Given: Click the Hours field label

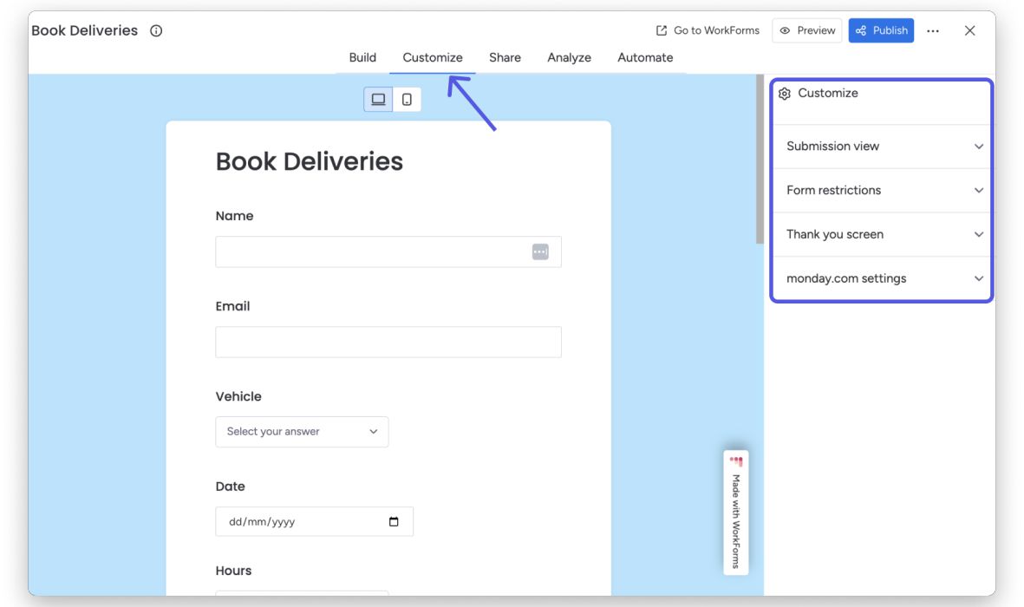Looking at the screenshot, I should [233, 571].
